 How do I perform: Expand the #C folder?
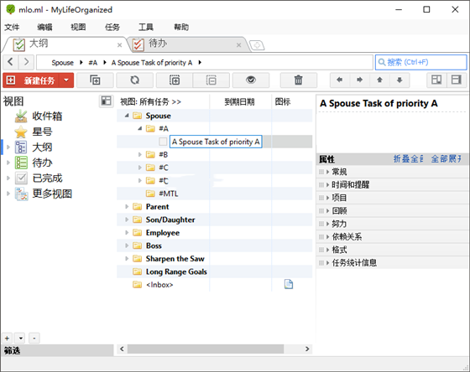(x=139, y=168)
